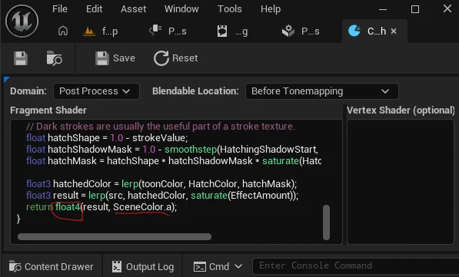Click the Unreal Engine logo icon
The image size is (459, 277).
pos(22,21)
